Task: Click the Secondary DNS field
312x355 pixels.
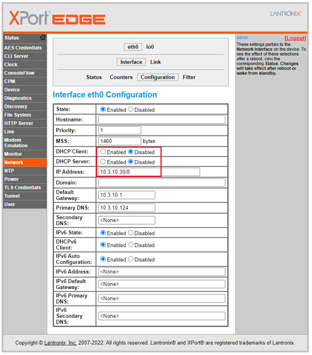Action: tap(127, 220)
